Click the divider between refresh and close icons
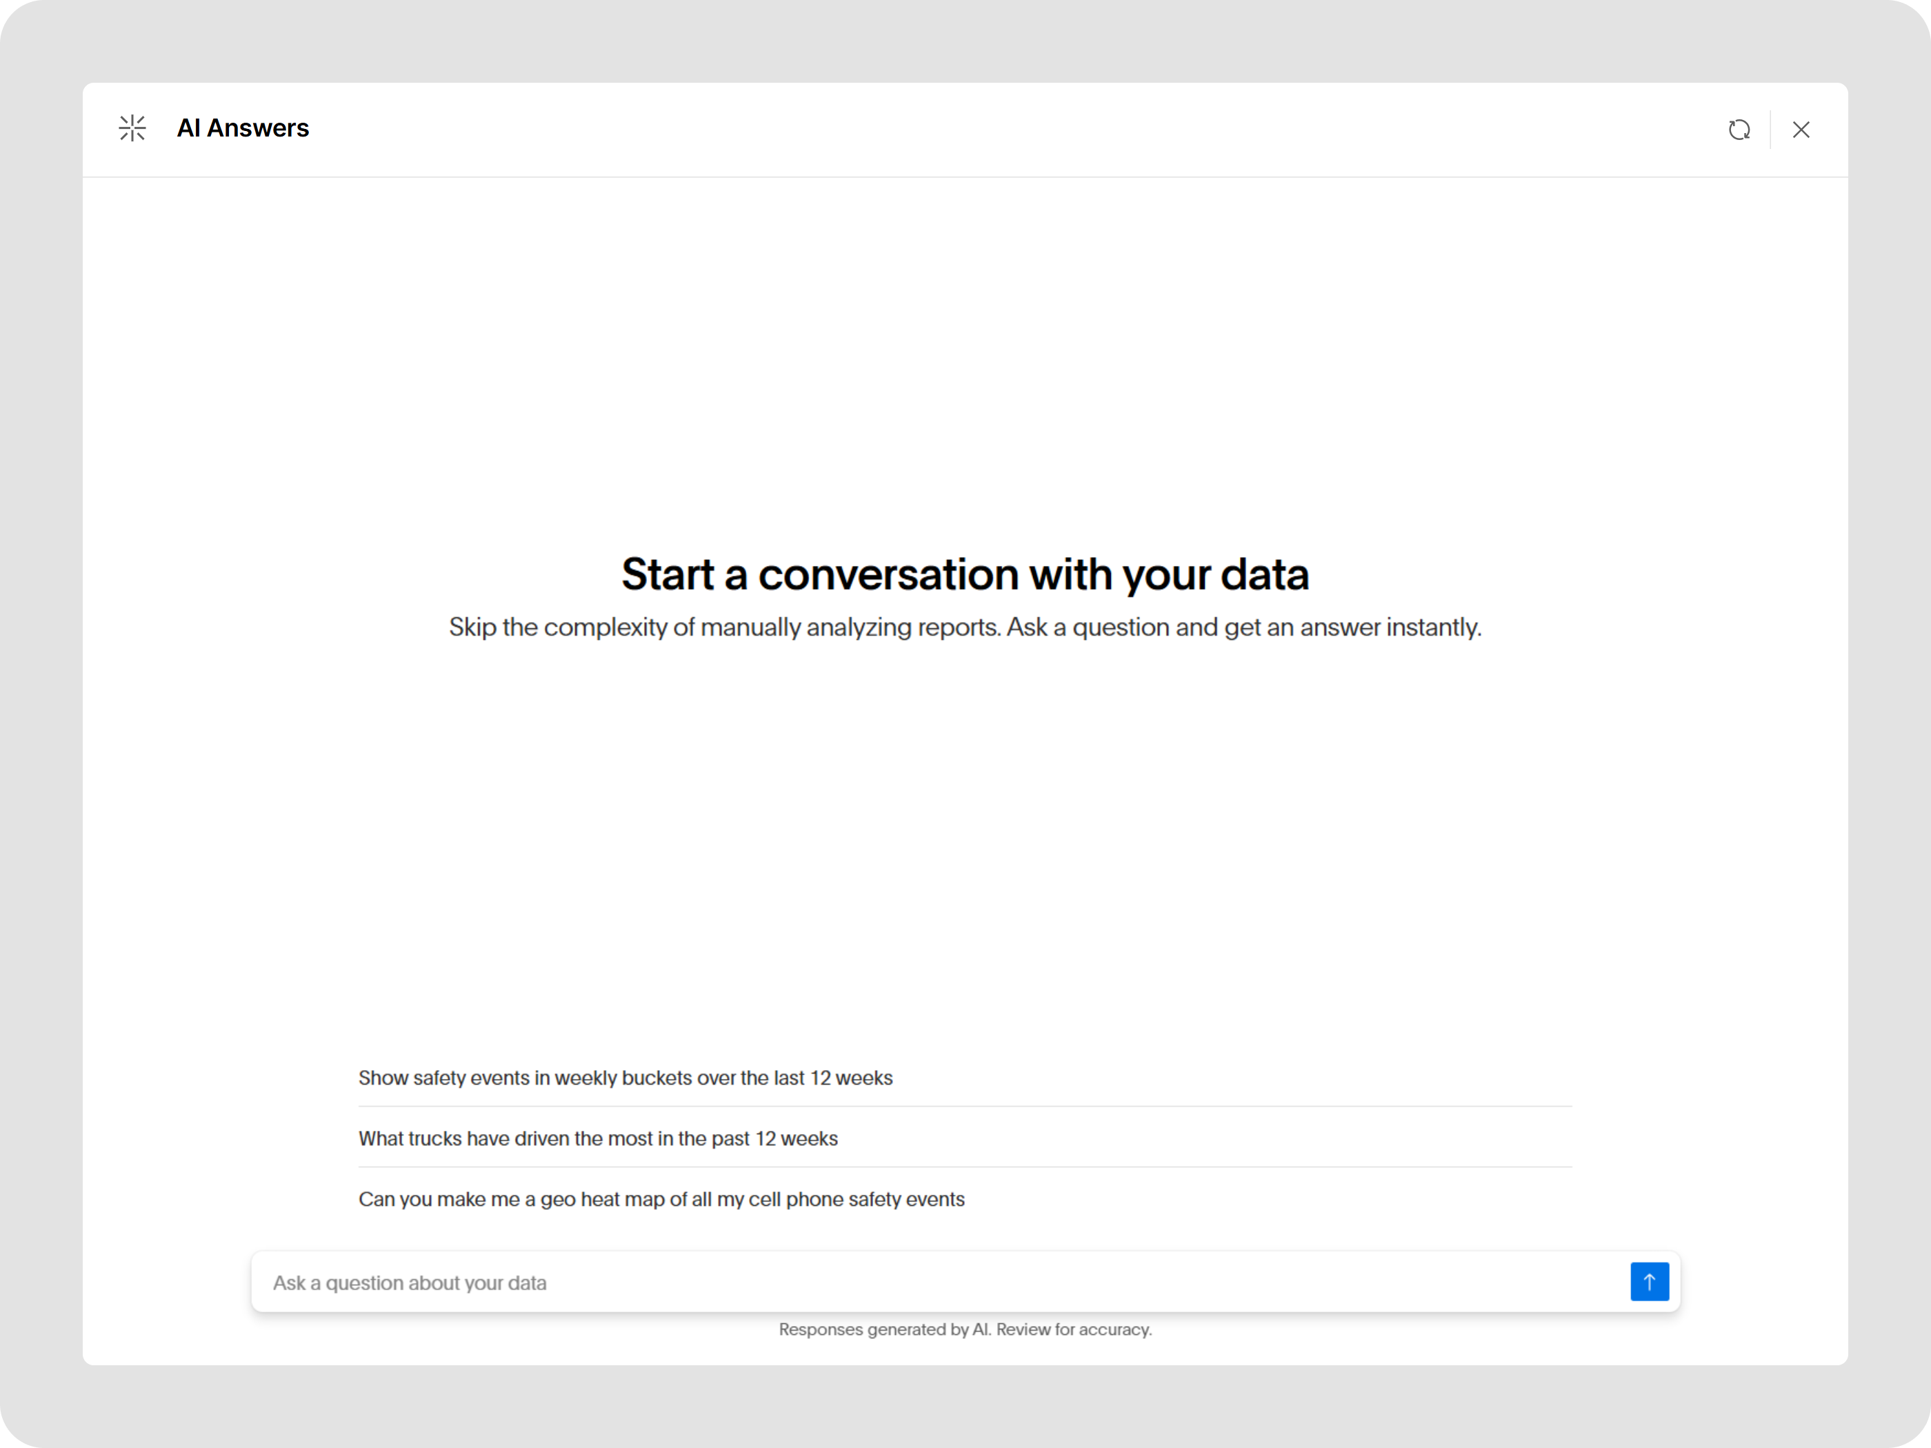 [x=1770, y=129]
